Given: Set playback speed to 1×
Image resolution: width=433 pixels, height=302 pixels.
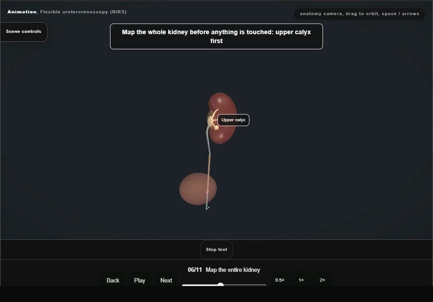Looking at the screenshot, I should click(301, 280).
